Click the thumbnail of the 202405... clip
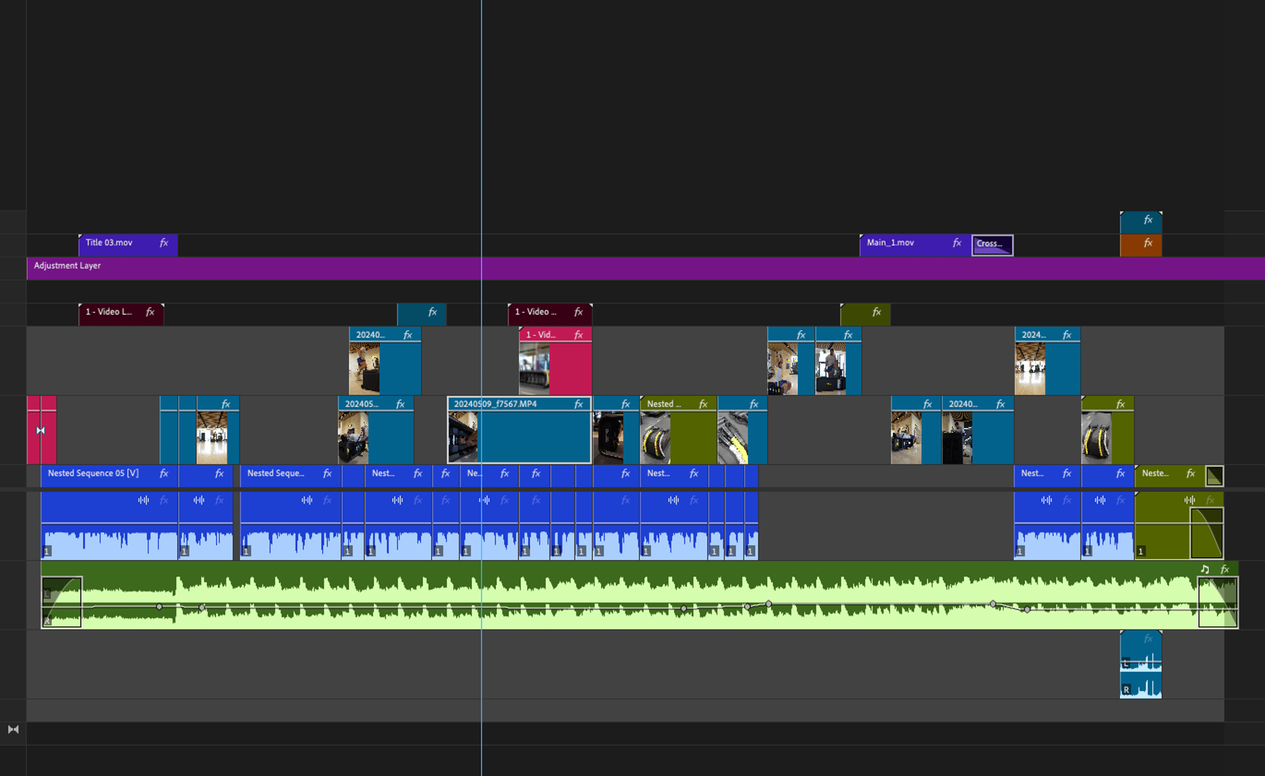This screenshot has height=776, width=1265. pyautogui.click(x=353, y=437)
